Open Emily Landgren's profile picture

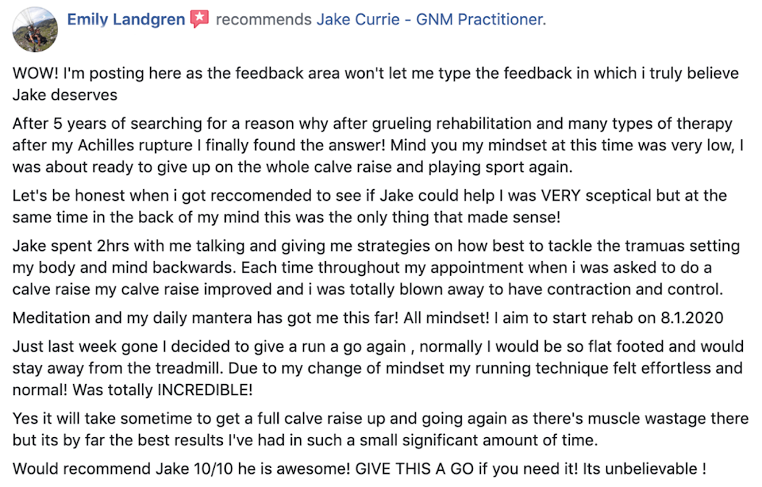(x=35, y=29)
